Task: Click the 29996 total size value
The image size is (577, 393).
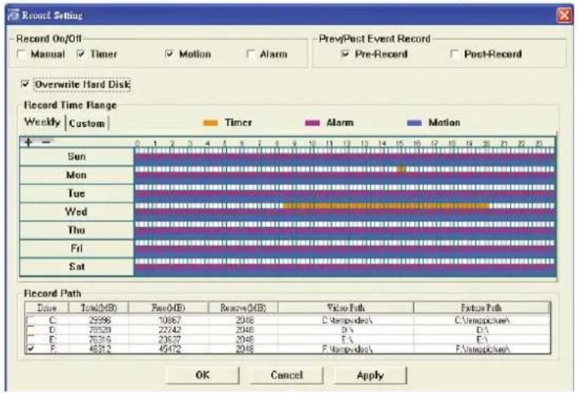Action: pyautogui.click(x=100, y=321)
